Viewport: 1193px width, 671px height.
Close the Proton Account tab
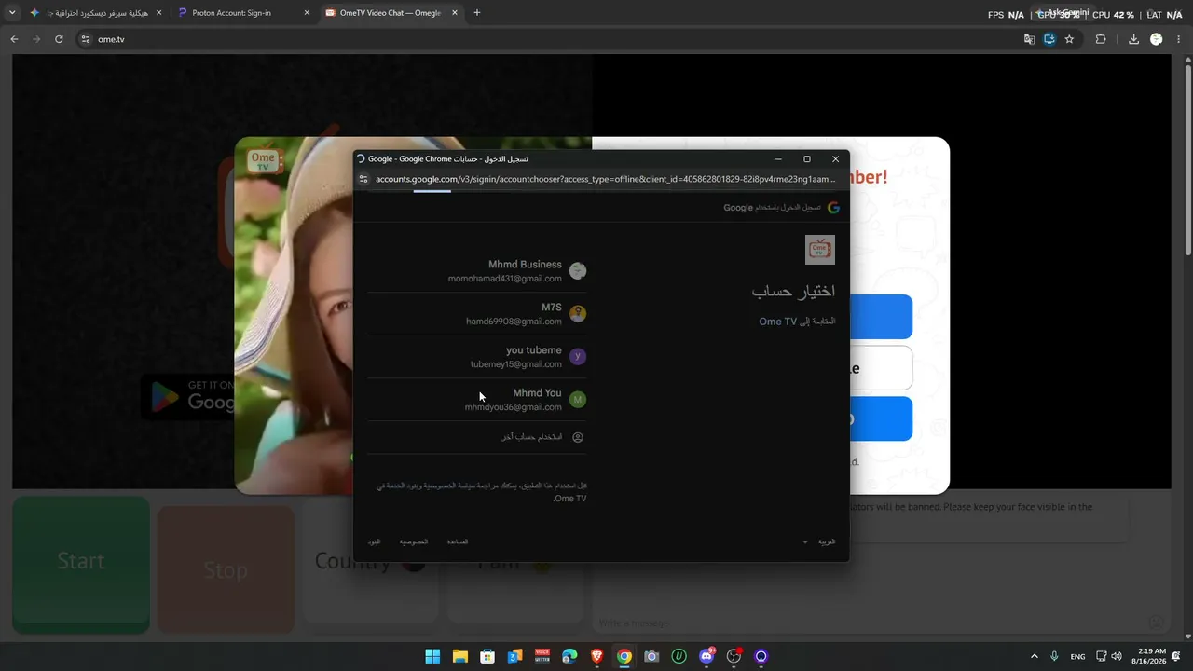(307, 13)
